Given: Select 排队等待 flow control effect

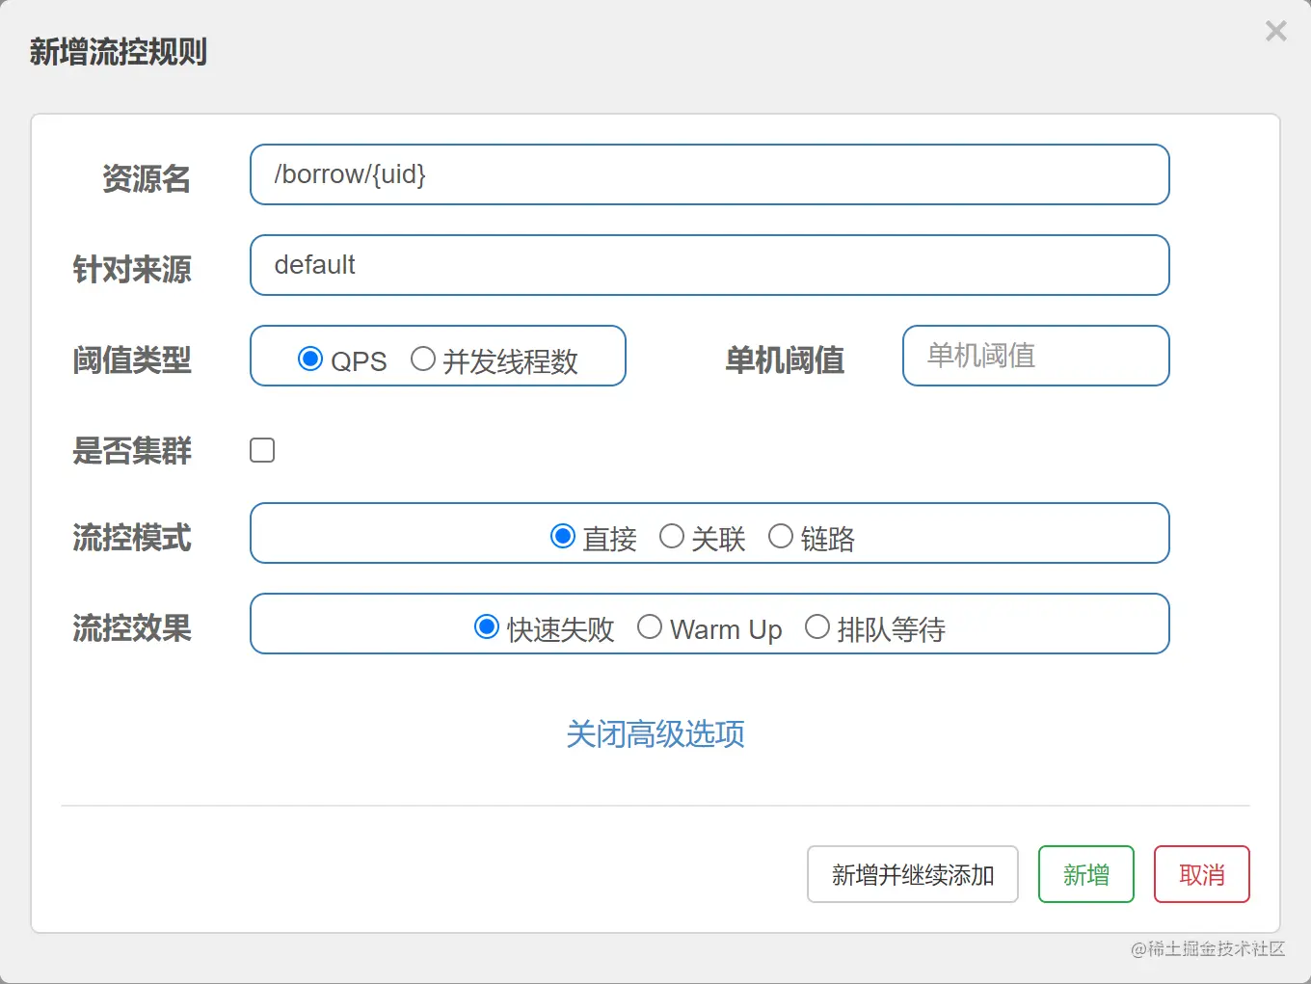Looking at the screenshot, I should pyautogui.click(x=817, y=626).
